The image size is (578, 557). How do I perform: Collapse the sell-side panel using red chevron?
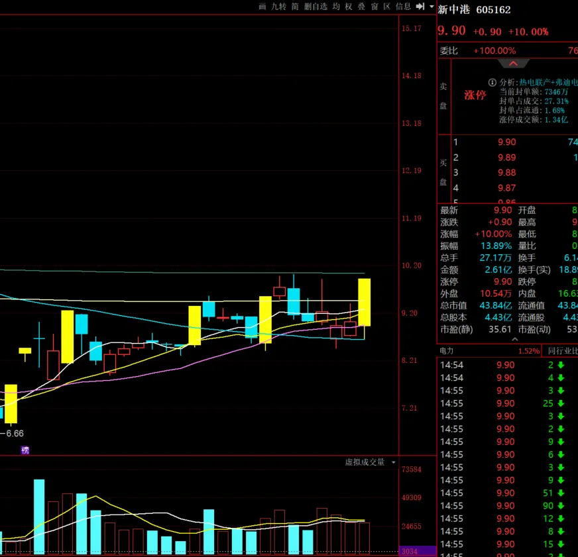(x=513, y=64)
